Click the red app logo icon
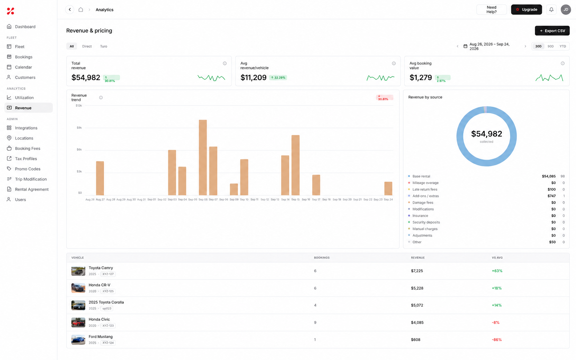 11,11
